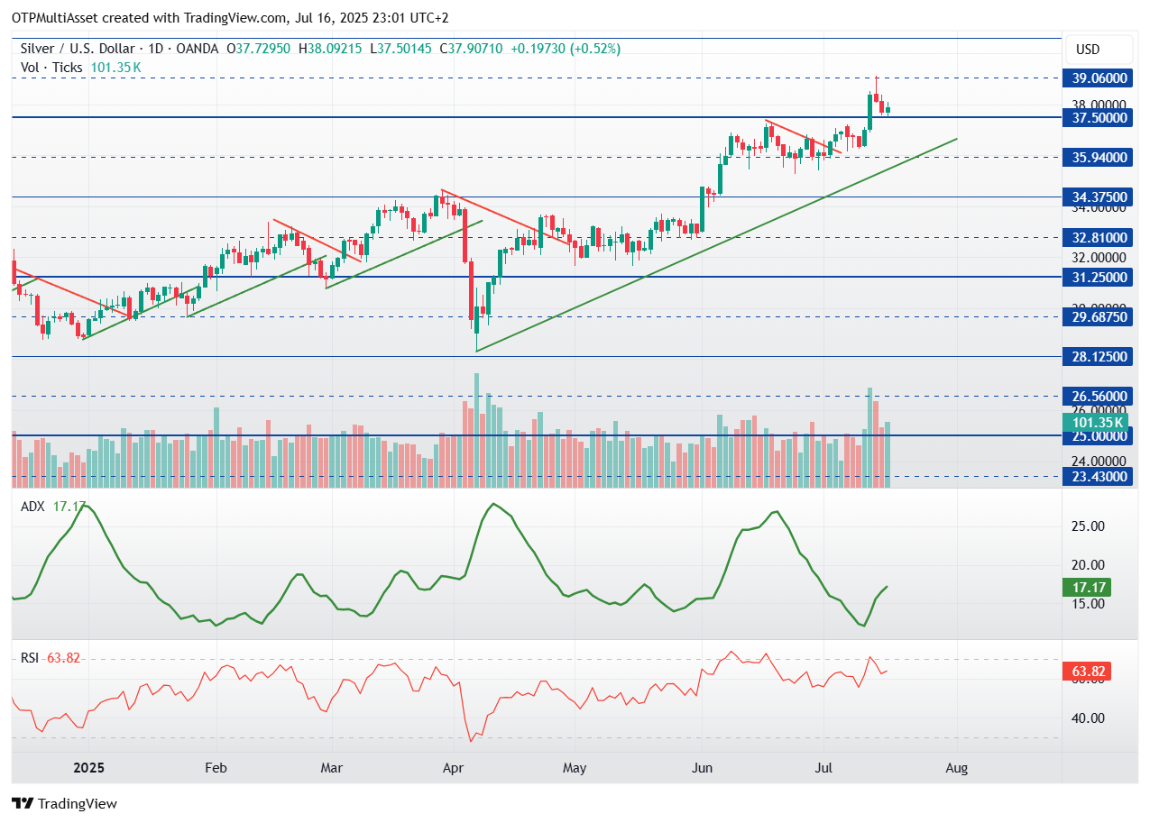Image resolution: width=1150 pixels, height=823 pixels.
Task: Click the high price H38.09215 value
Action: coord(330,49)
